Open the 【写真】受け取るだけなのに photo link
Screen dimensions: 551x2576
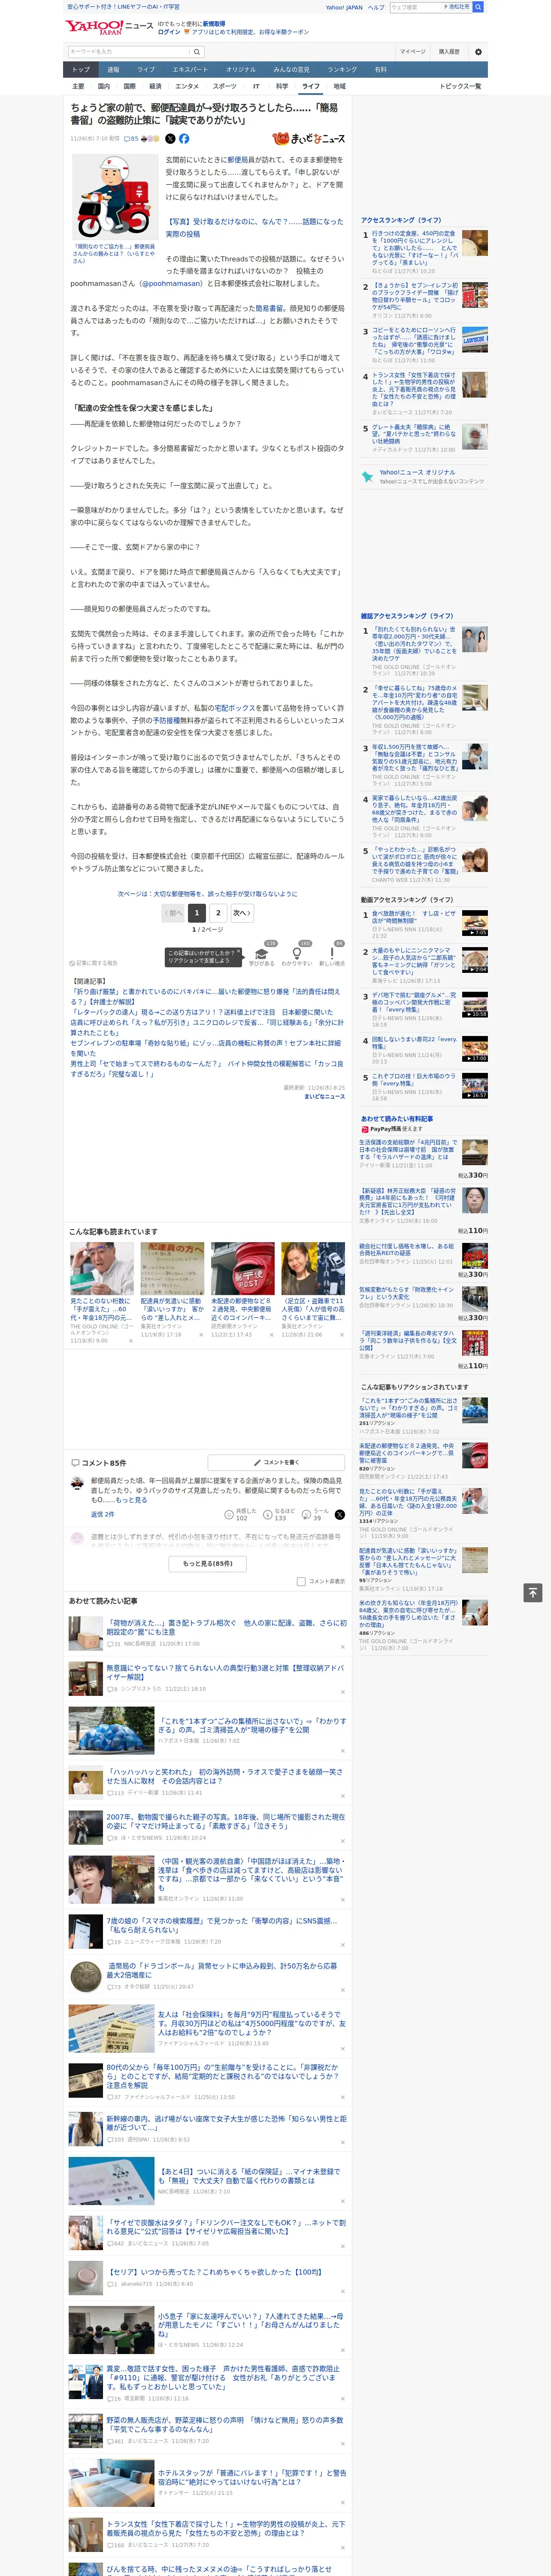coord(254,228)
